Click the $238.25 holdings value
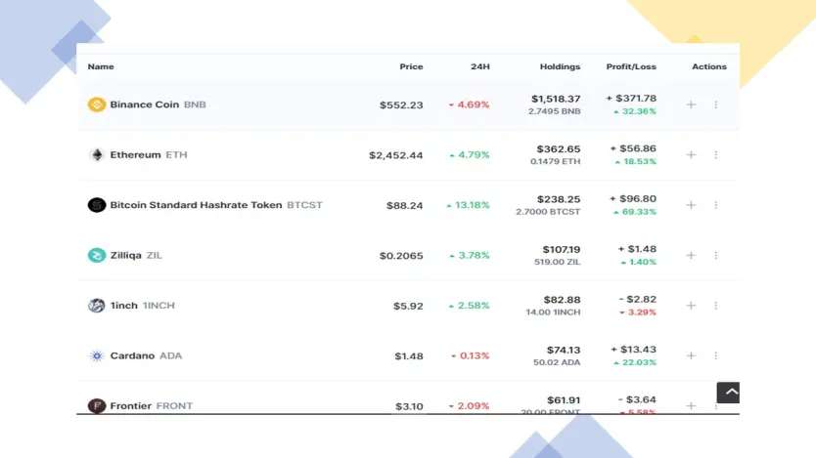816x458 pixels. point(559,199)
